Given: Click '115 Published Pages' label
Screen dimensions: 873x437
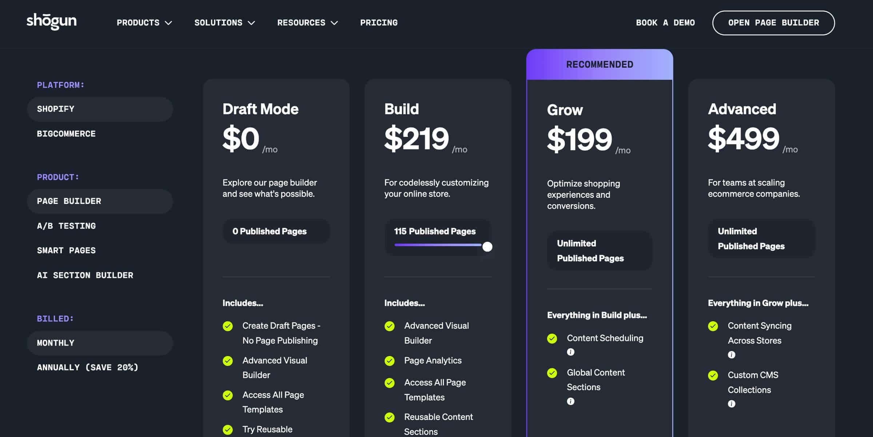Looking at the screenshot, I should 435,231.
